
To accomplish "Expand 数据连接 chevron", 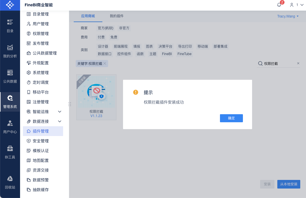I will click(60, 121).
